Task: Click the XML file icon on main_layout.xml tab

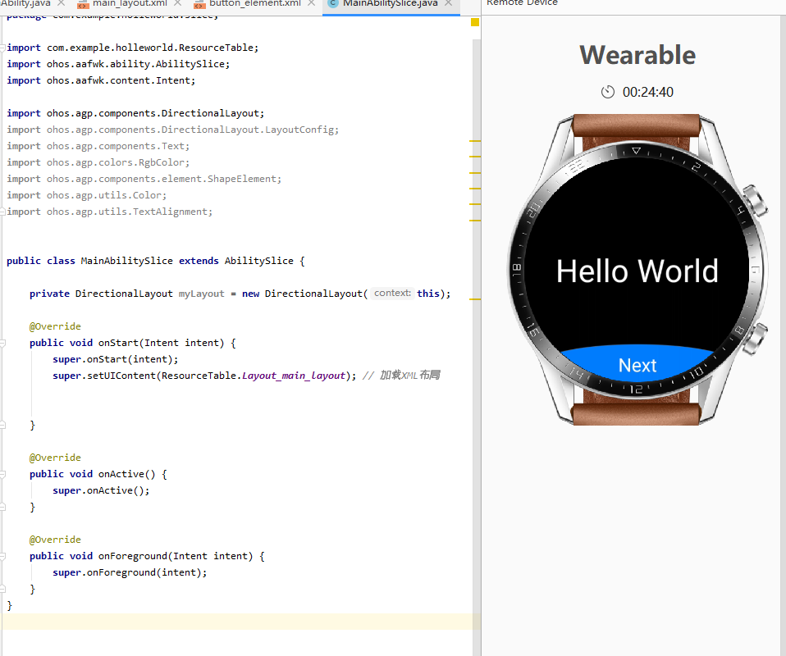Action: coord(83,5)
